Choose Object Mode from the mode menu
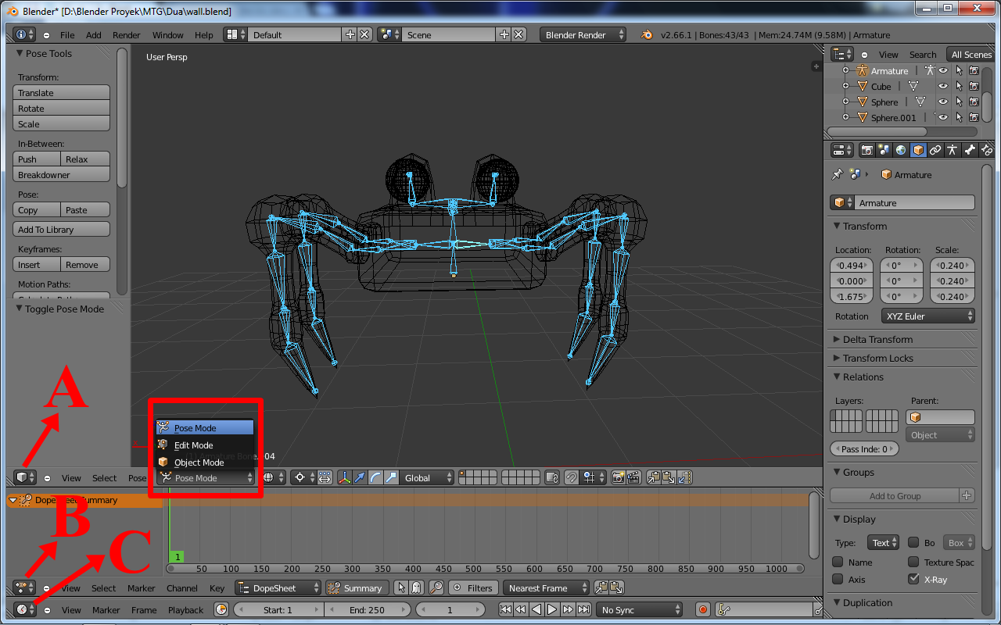The height and width of the screenshot is (625, 1001). point(204,462)
